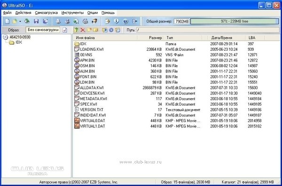This screenshot has height=186, width=282.
Task: Click the Путь path field
Action: (x=208, y=30)
